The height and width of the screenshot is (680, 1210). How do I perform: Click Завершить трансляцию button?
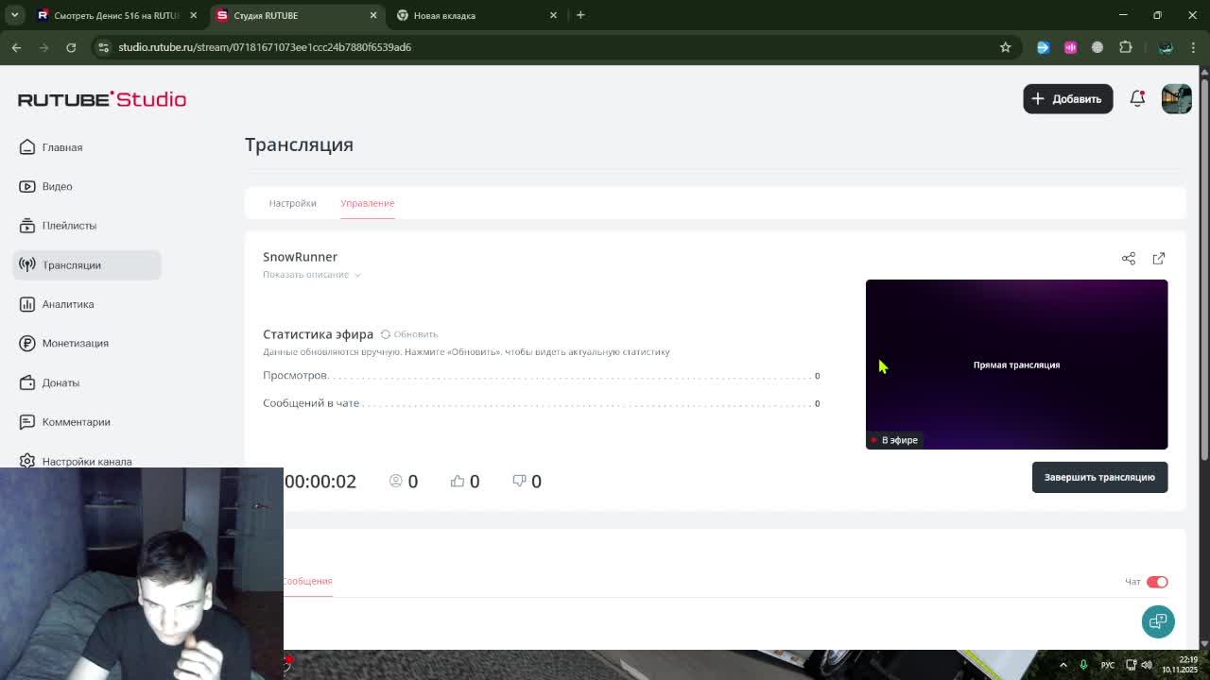pyautogui.click(x=1099, y=477)
